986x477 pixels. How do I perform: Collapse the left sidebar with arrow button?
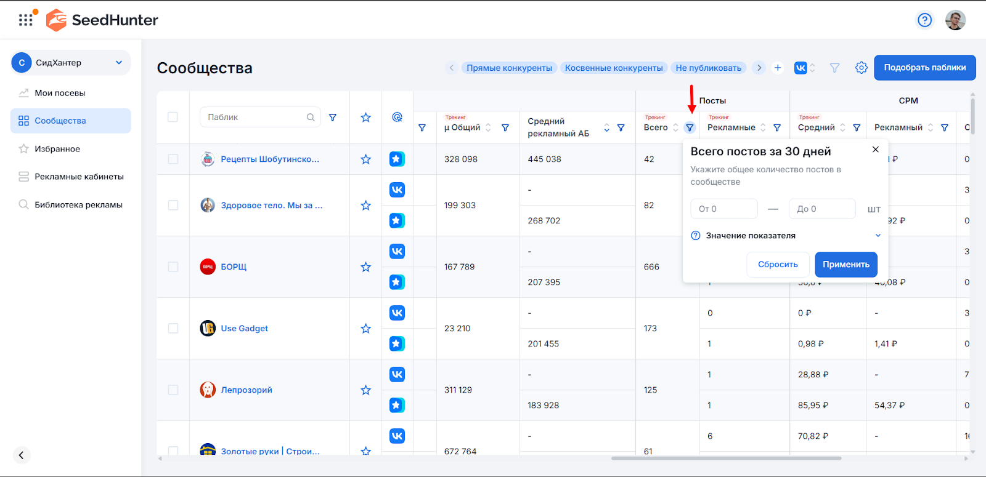pyautogui.click(x=22, y=455)
